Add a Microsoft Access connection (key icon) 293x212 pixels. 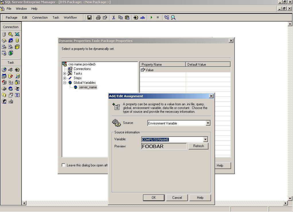click(10, 34)
